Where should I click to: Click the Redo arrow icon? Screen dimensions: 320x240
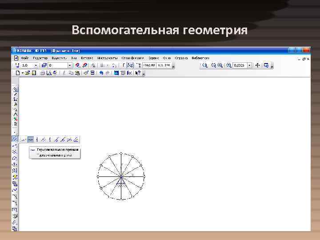[108, 73]
